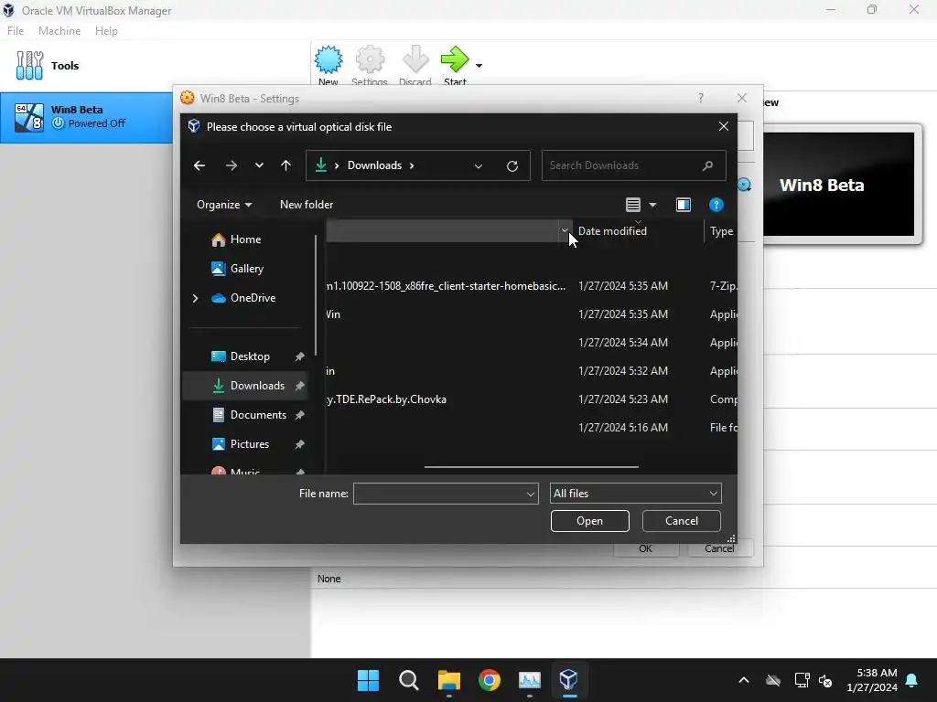The height and width of the screenshot is (702, 937).
Task: Open Name column filter dropdown
Action: click(565, 230)
